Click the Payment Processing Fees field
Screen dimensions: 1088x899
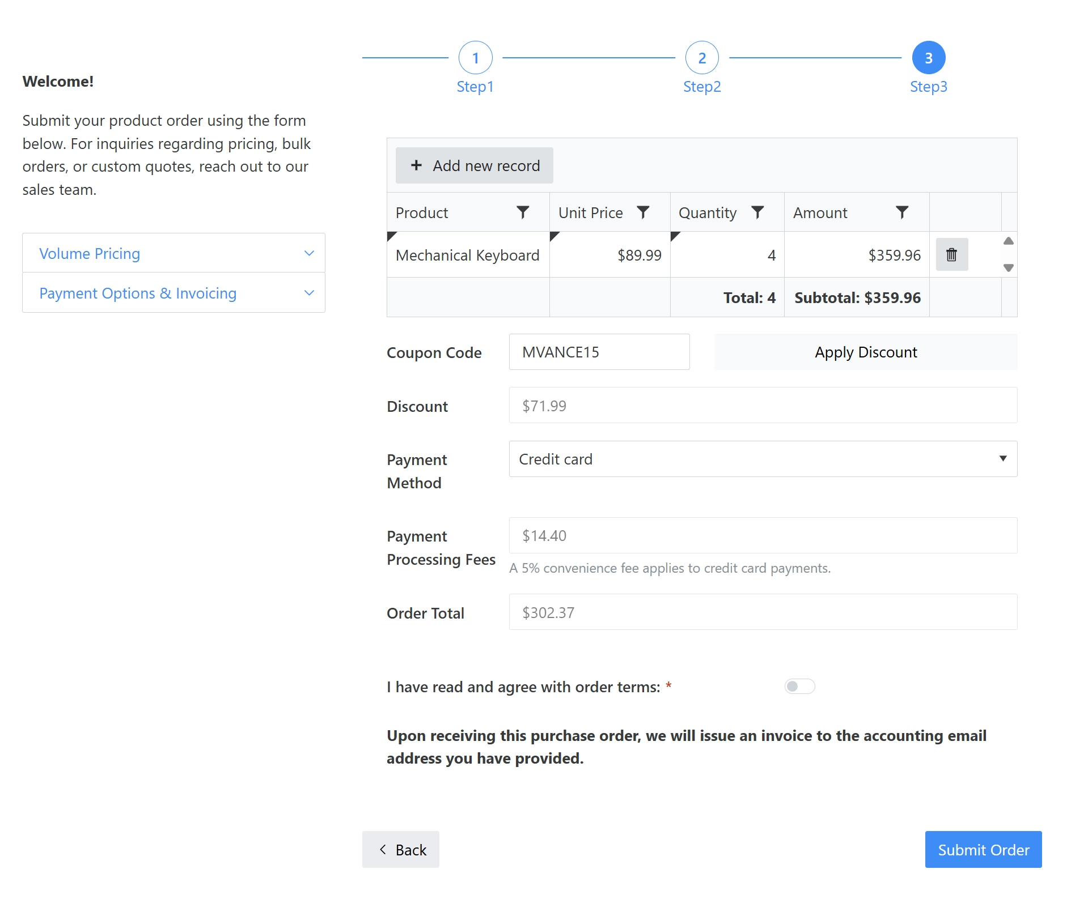tap(763, 535)
